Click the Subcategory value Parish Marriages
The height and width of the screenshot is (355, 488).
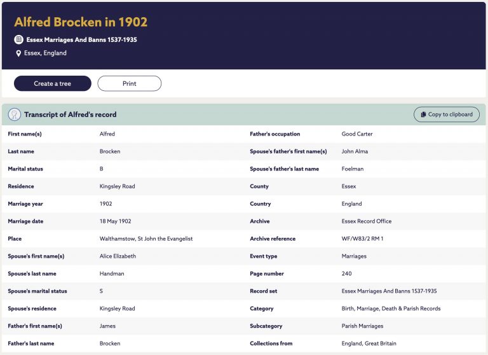tap(363, 326)
